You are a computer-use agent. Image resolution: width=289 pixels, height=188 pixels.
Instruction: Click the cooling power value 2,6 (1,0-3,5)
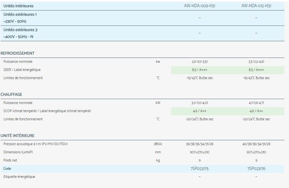coord(199,62)
